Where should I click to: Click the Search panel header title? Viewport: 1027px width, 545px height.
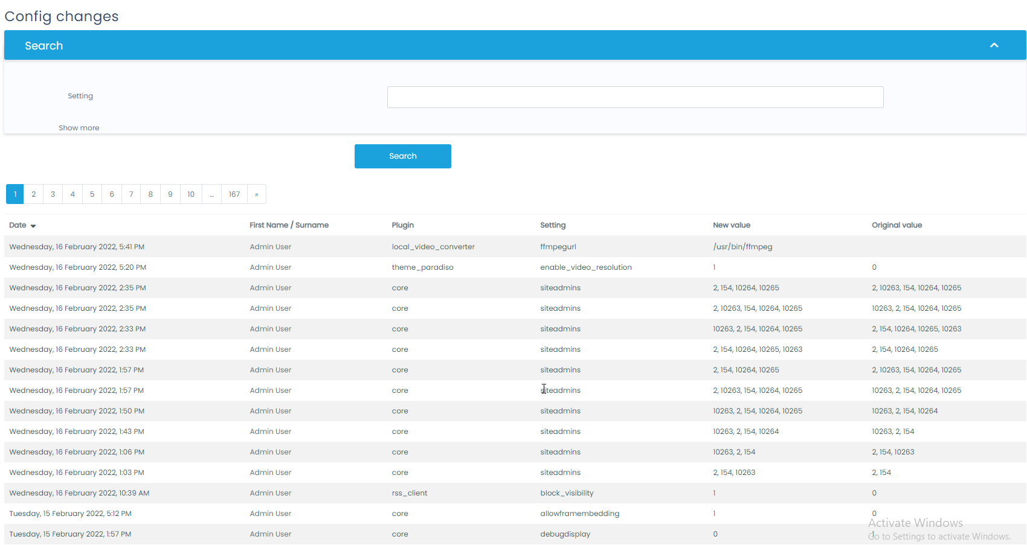pyautogui.click(x=43, y=46)
